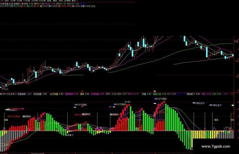
Task: Click the D>80 marker label
Action: pos(127,102)
